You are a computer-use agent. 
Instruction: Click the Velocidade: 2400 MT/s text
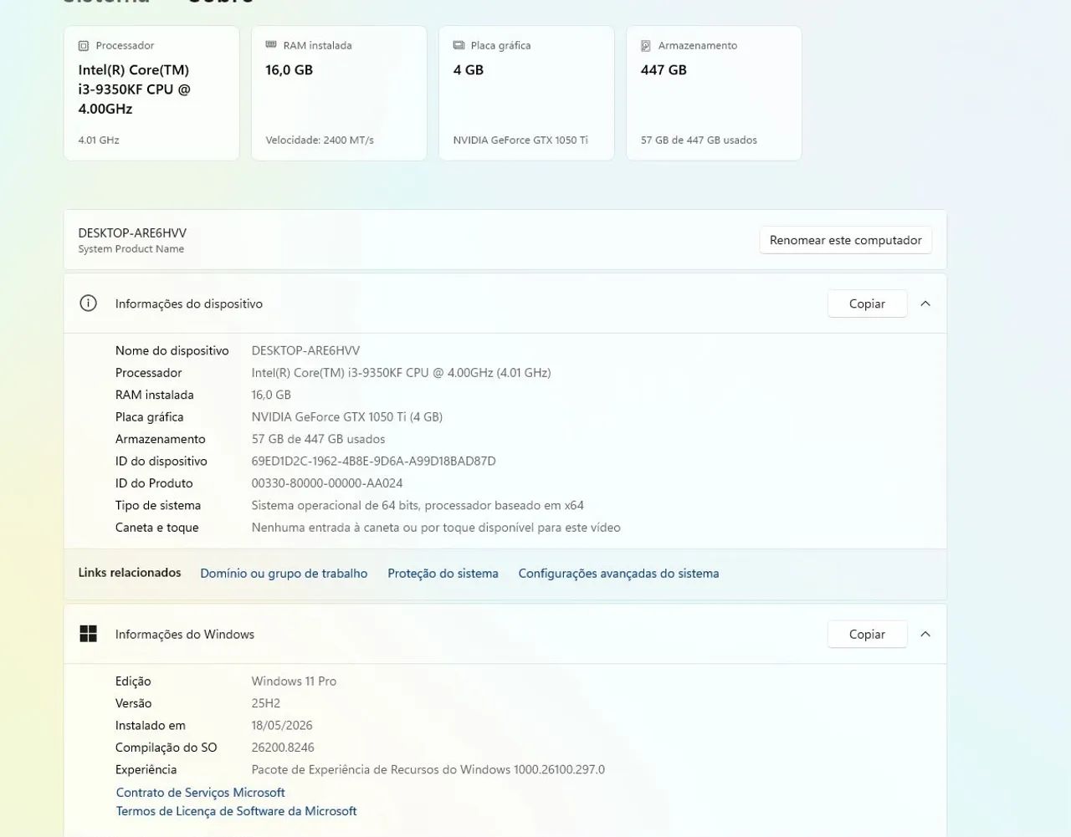[320, 140]
